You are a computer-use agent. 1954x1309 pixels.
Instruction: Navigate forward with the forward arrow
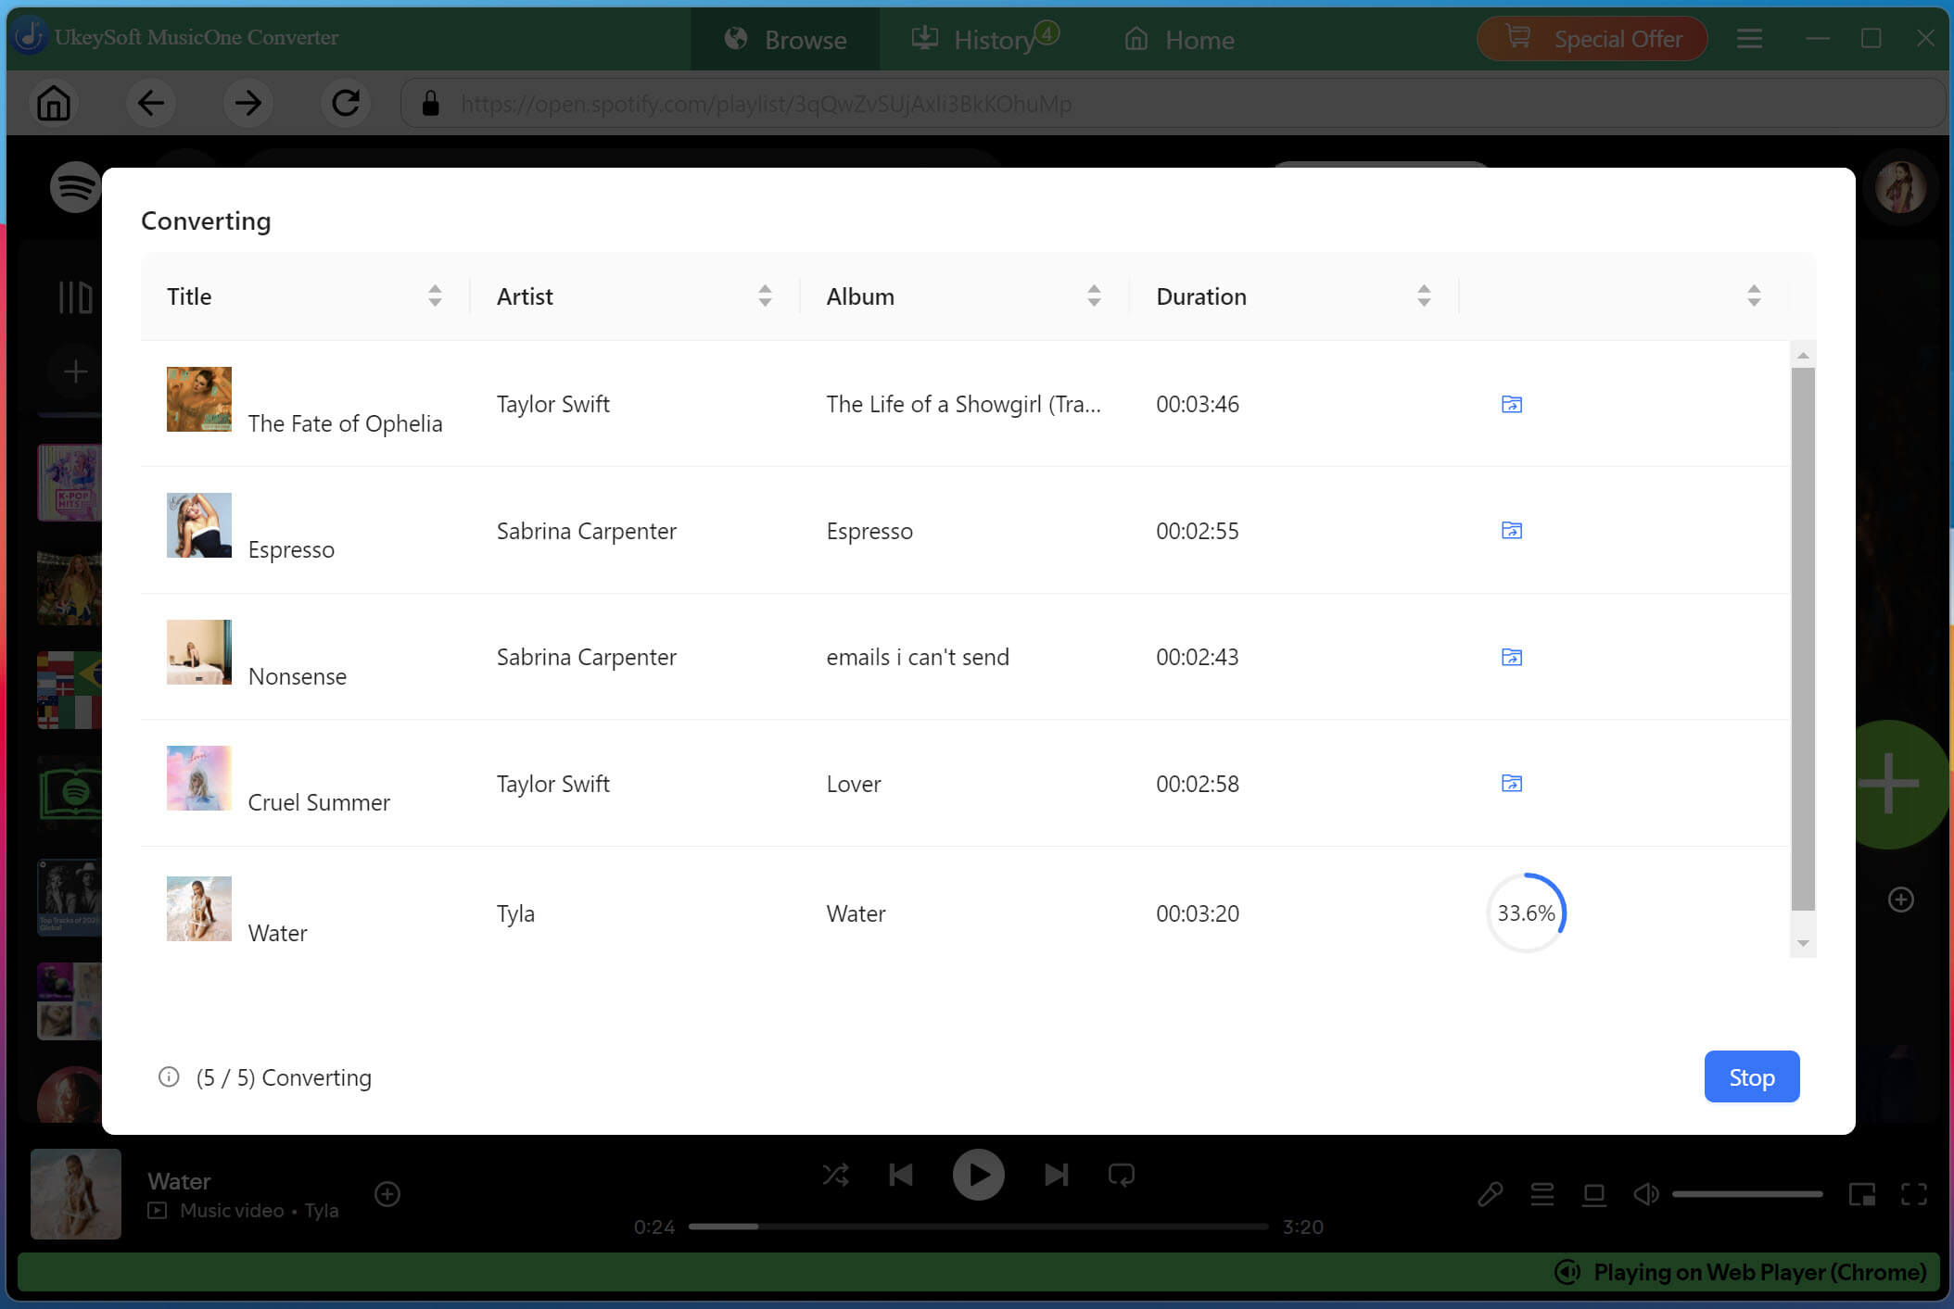pos(248,103)
